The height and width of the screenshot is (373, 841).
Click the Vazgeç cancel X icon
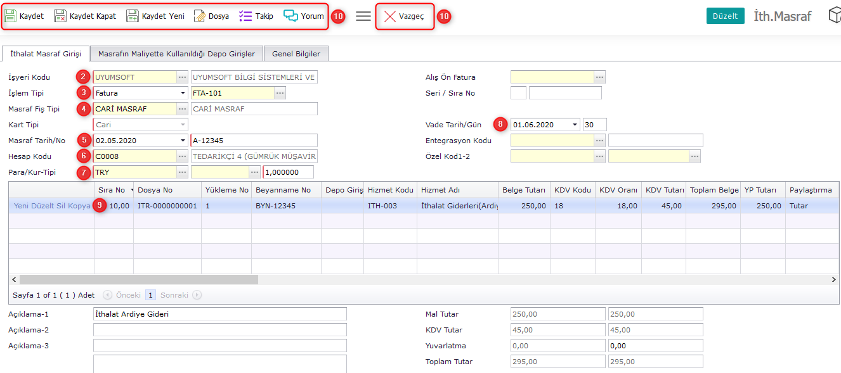tap(391, 16)
